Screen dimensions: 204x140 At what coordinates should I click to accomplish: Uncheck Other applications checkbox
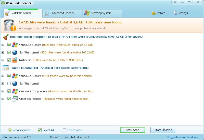[x=9, y=99]
